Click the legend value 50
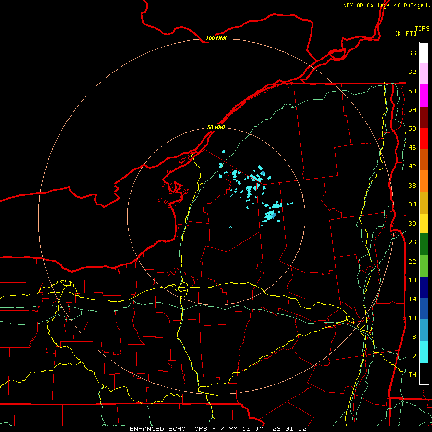 pos(412,129)
